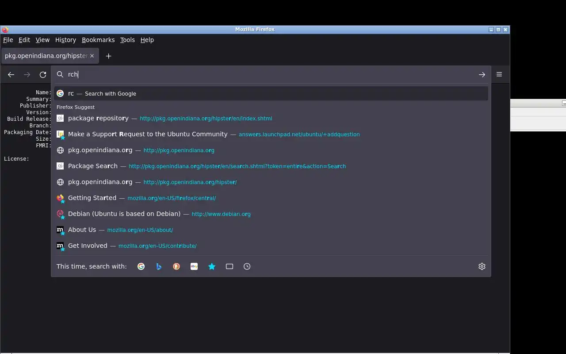
Task: Search this time with Bing icon
Action: pyautogui.click(x=159, y=266)
